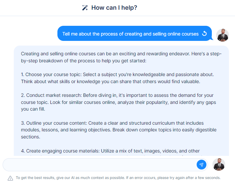235x183 pixels.
Task: Resend the prompt using the circular arrow icon
Action: click(x=204, y=34)
